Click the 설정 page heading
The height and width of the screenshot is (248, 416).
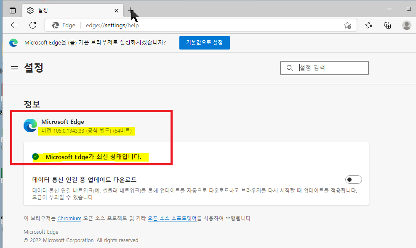[x=34, y=68]
